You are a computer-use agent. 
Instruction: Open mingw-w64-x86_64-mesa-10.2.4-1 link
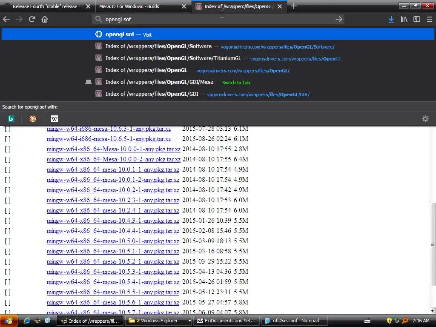(113, 210)
